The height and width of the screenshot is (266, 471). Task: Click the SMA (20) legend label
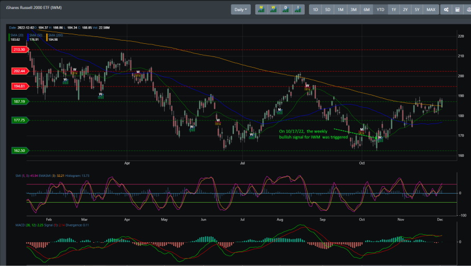click(17, 35)
